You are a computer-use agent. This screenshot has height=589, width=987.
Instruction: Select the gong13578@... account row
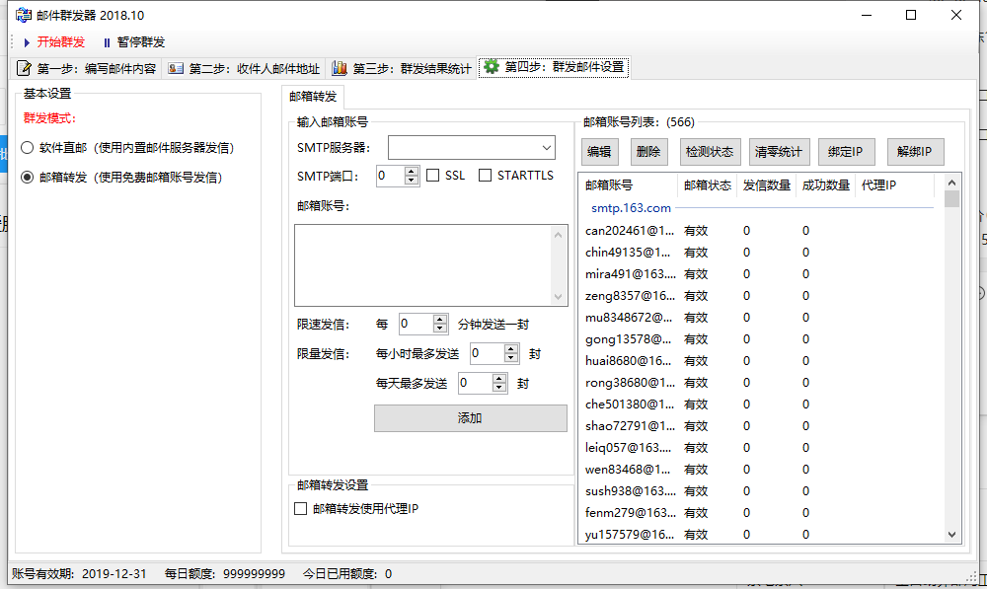point(755,339)
